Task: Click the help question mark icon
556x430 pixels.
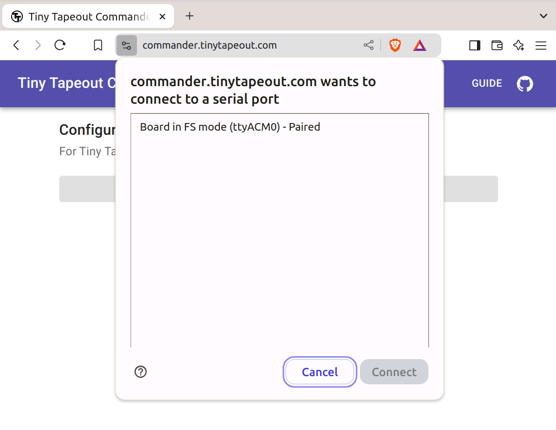Action: click(x=140, y=372)
